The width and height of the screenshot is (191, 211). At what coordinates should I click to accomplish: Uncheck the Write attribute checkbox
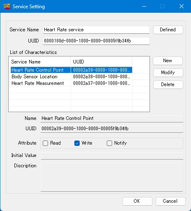(x=77, y=143)
